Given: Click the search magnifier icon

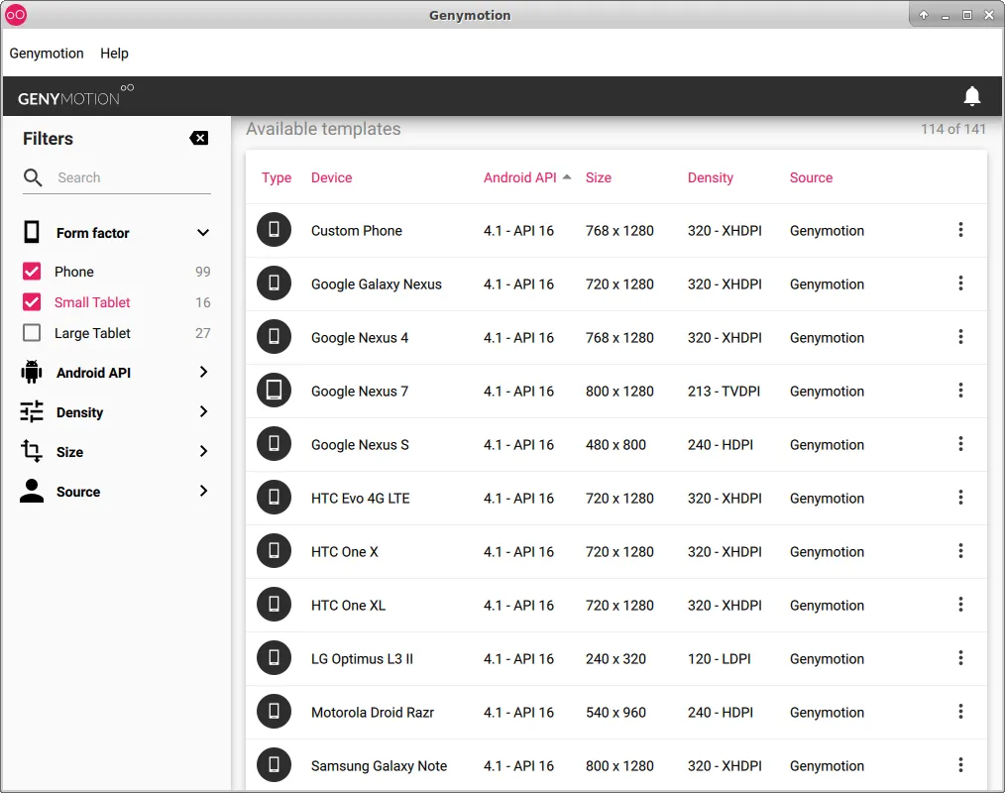Looking at the screenshot, I should coord(33,177).
